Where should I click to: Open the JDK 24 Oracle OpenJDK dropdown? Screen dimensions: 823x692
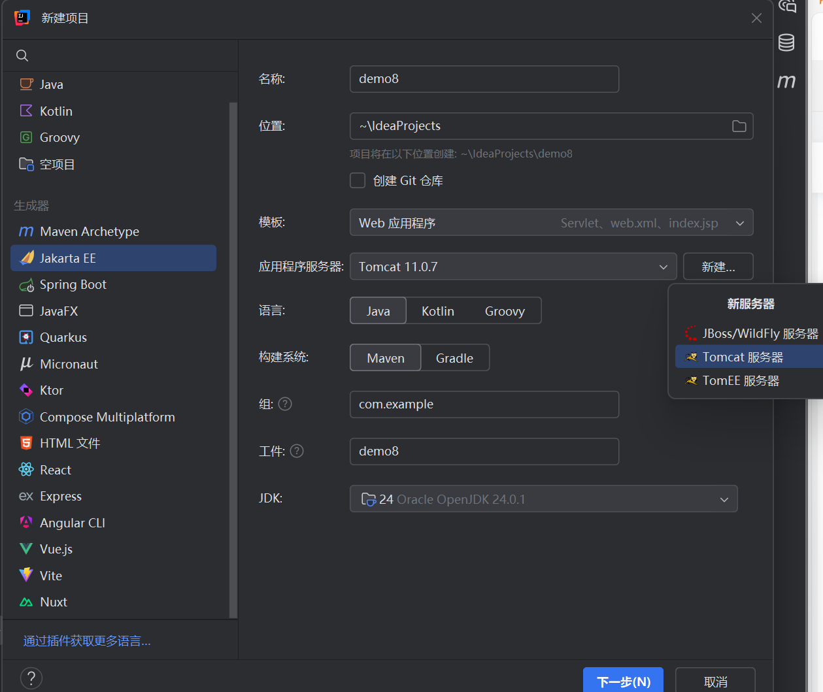coord(544,499)
